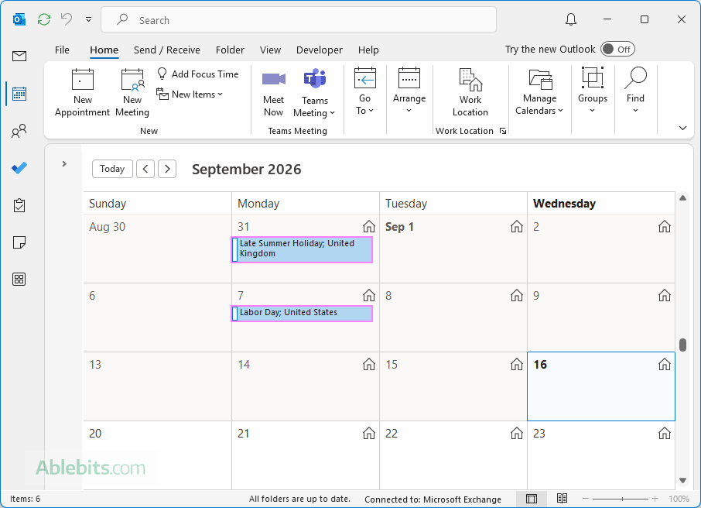Open the Folder ribbon tab

click(x=230, y=50)
